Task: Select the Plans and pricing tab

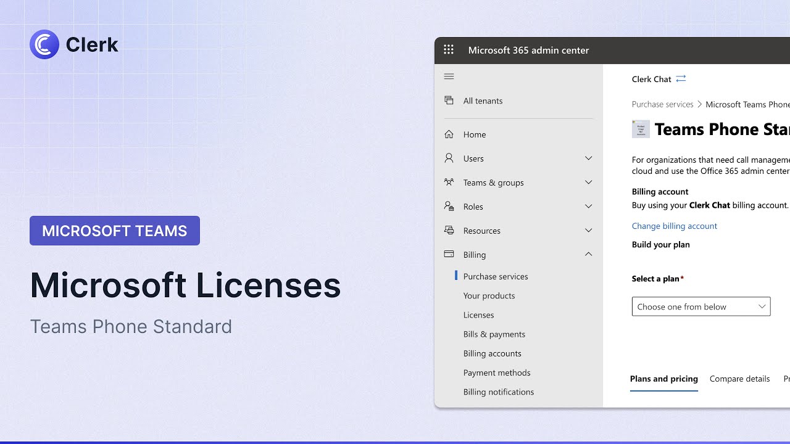Action: coord(663,379)
